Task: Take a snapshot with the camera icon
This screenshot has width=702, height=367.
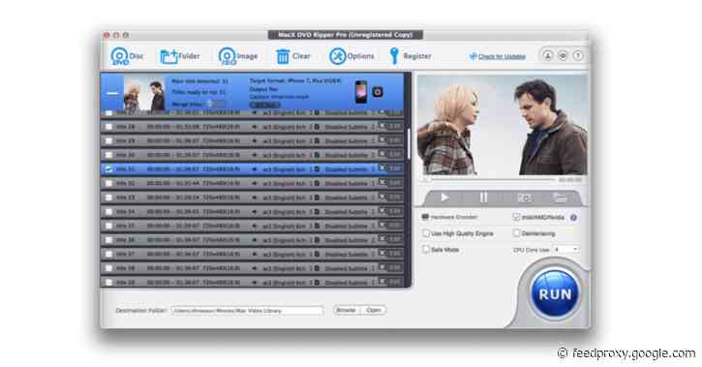Action: click(524, 198)
